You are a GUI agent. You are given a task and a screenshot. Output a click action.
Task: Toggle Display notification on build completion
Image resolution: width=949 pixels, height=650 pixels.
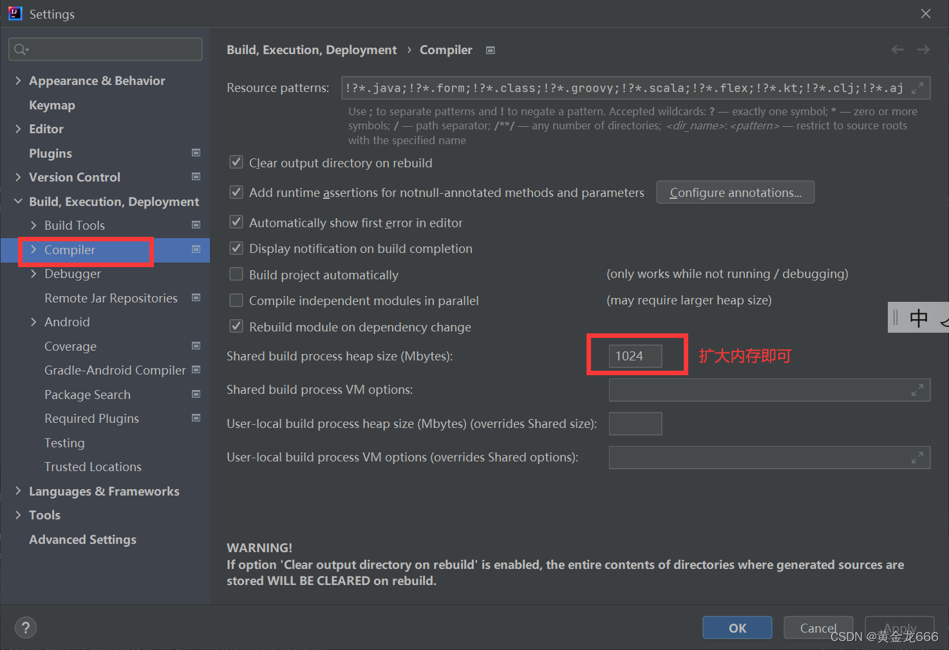(x=236, y=248)
